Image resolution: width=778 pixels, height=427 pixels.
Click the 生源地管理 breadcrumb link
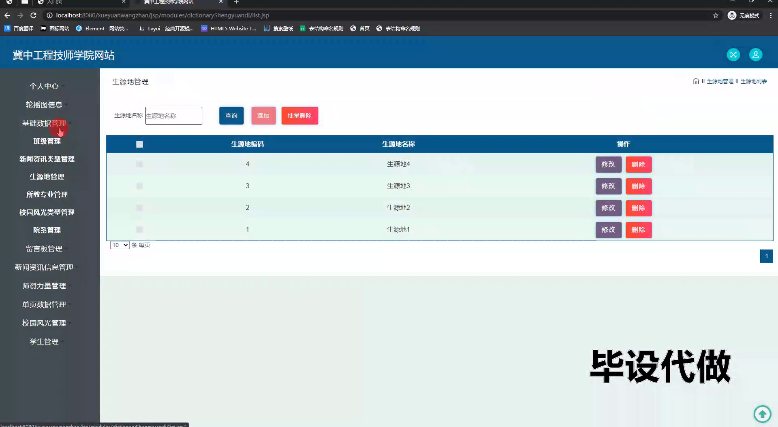[720, 81]
